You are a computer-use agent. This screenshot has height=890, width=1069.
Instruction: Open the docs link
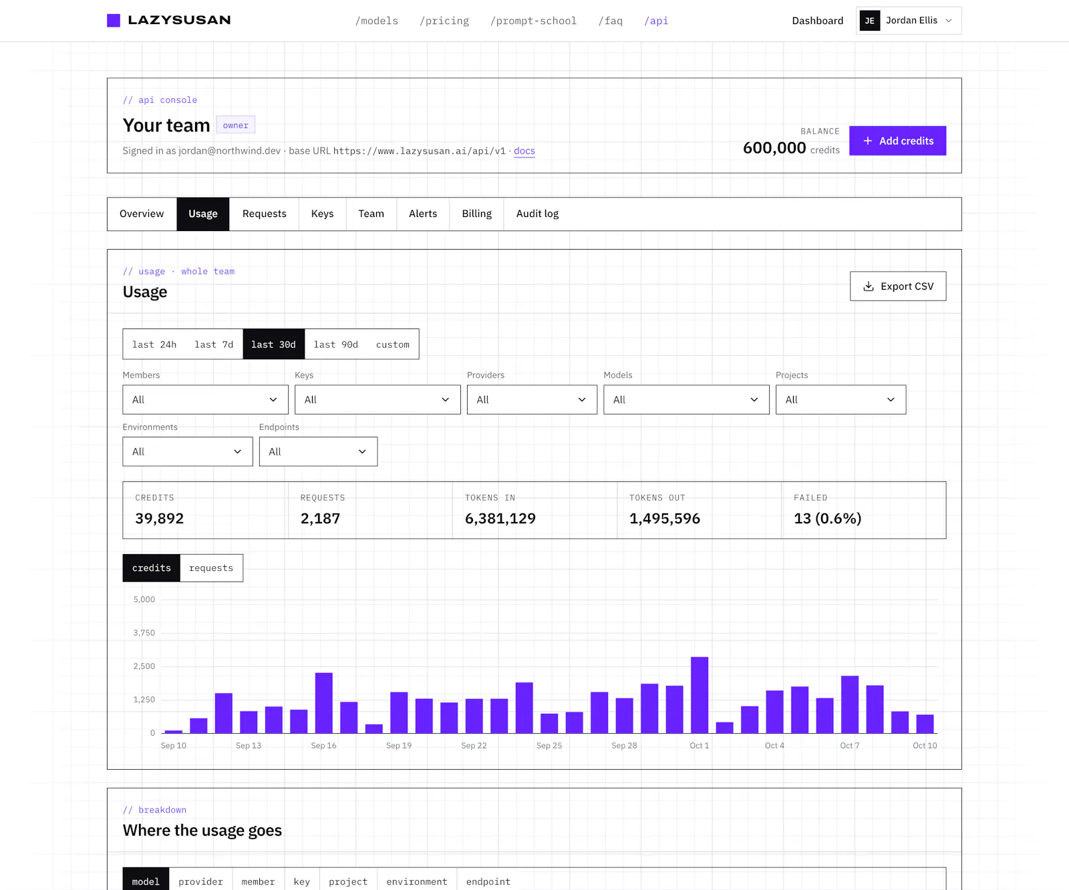524,151
